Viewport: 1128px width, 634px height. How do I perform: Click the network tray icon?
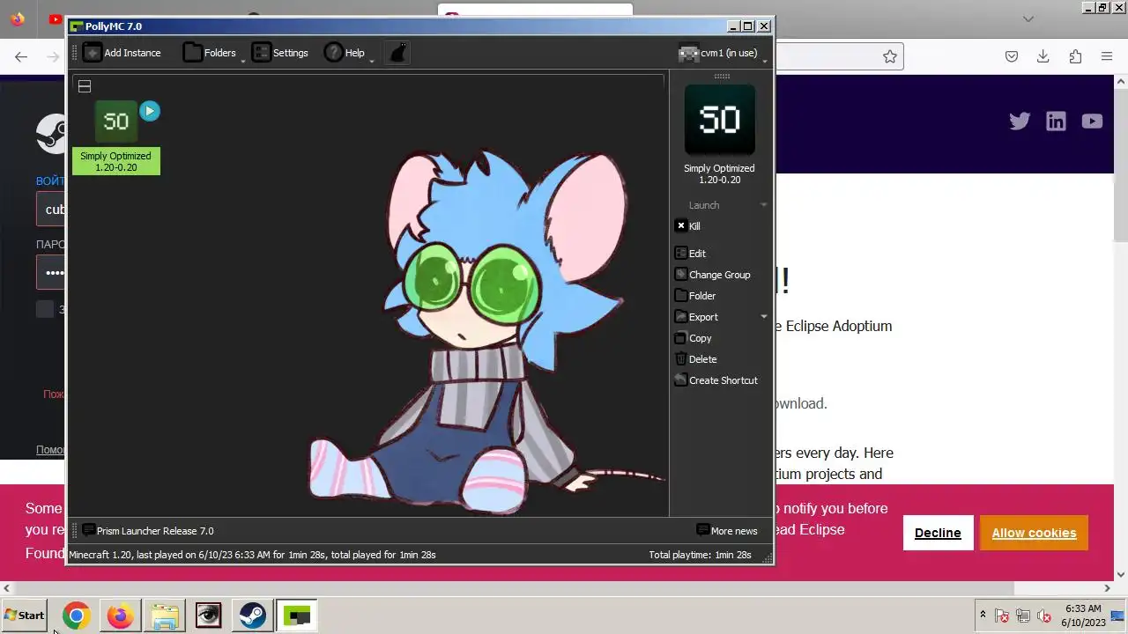[1023, 616]
